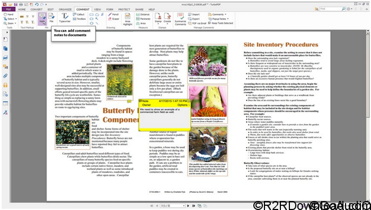Choose the highlight text markup tool
The height and width of the screenshot is (210, 371).
coord(22,16)
